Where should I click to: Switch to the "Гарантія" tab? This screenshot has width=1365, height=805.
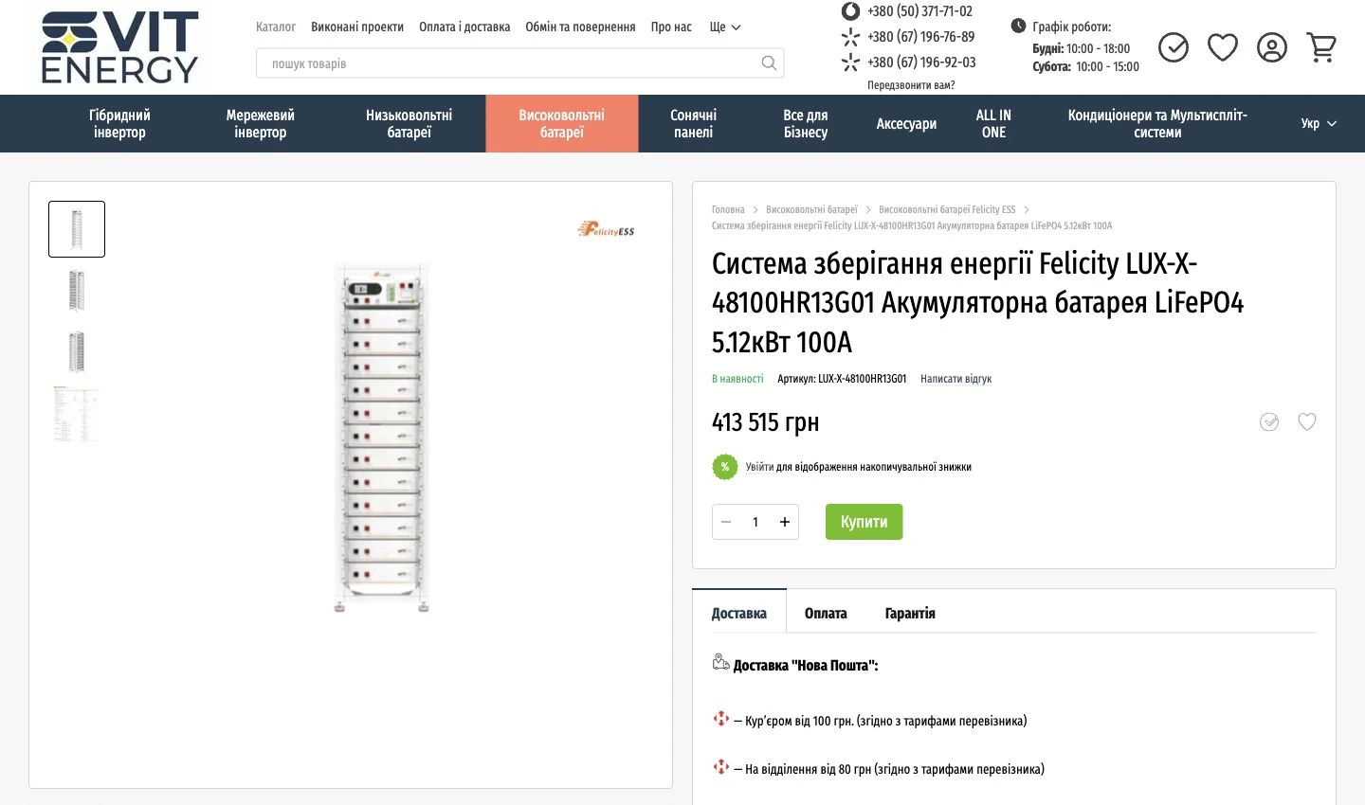click(910, 614)
